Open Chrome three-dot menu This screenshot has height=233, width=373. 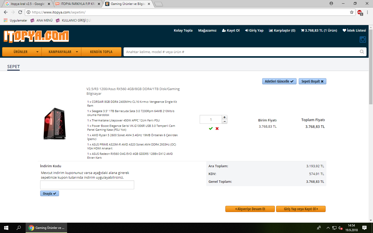coord(367,12)
